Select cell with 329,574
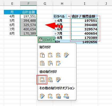 point(28,25)
